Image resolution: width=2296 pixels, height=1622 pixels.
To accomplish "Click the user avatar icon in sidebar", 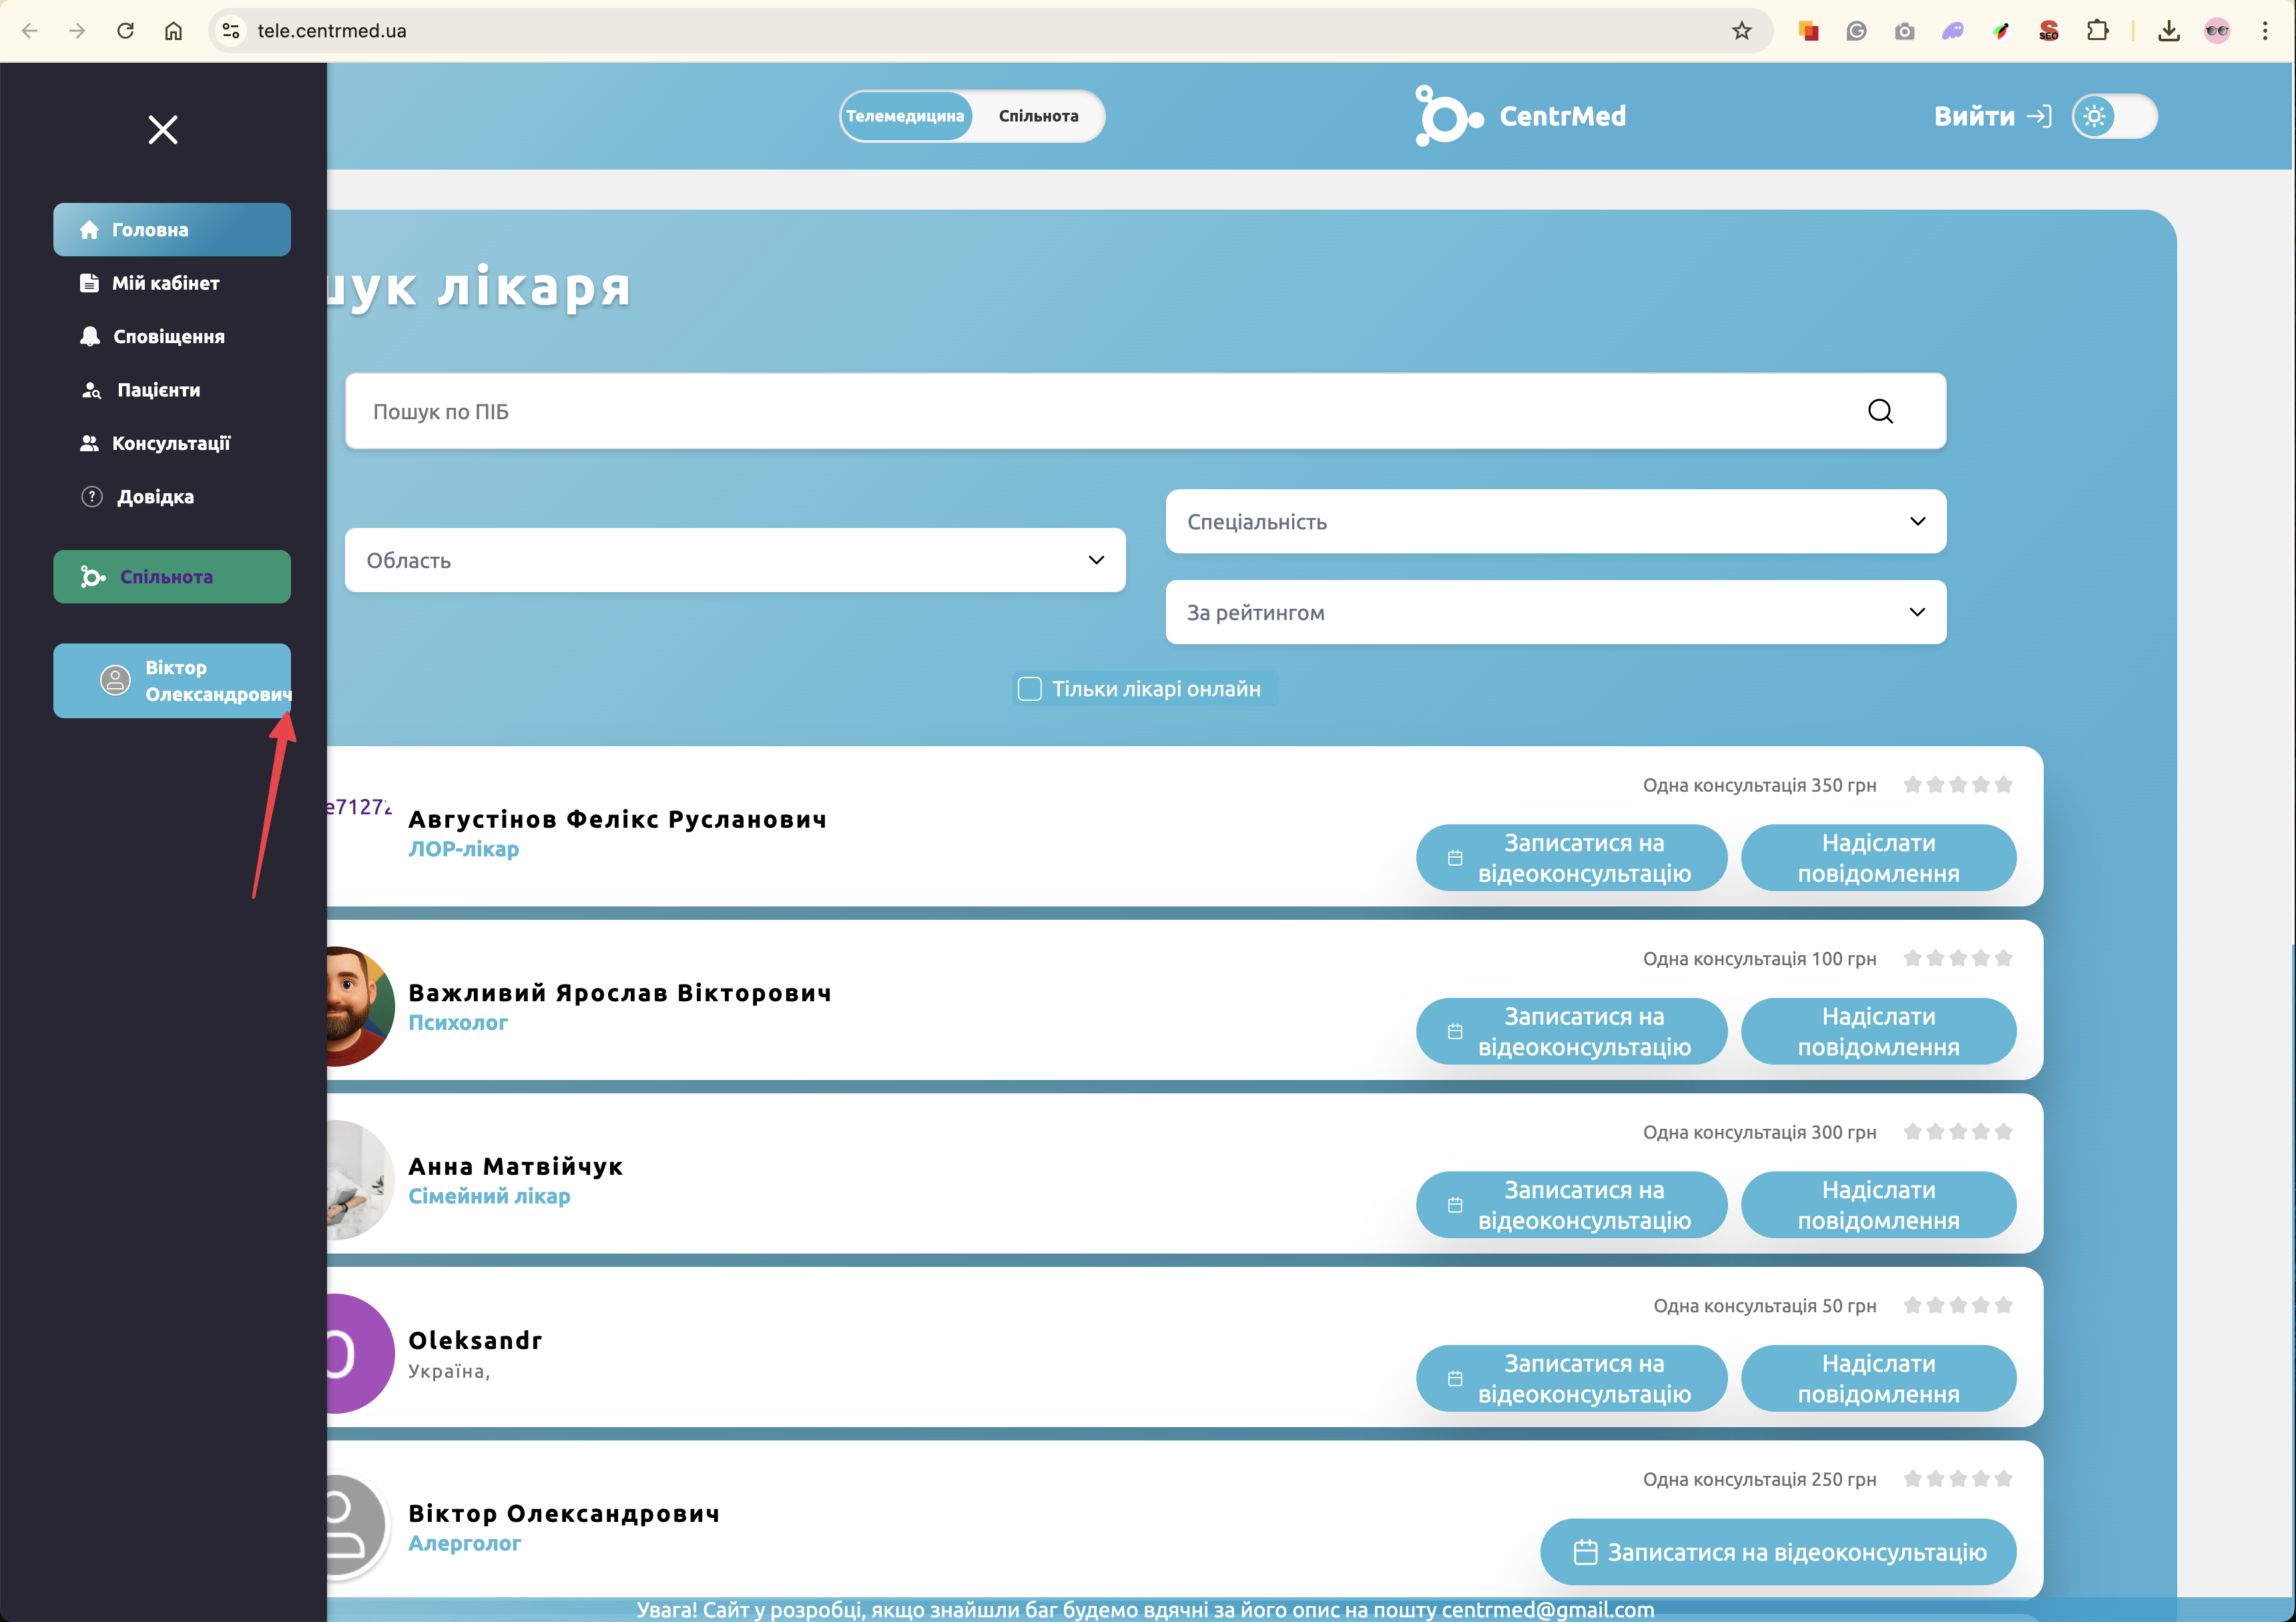I will tap(116, 680).
